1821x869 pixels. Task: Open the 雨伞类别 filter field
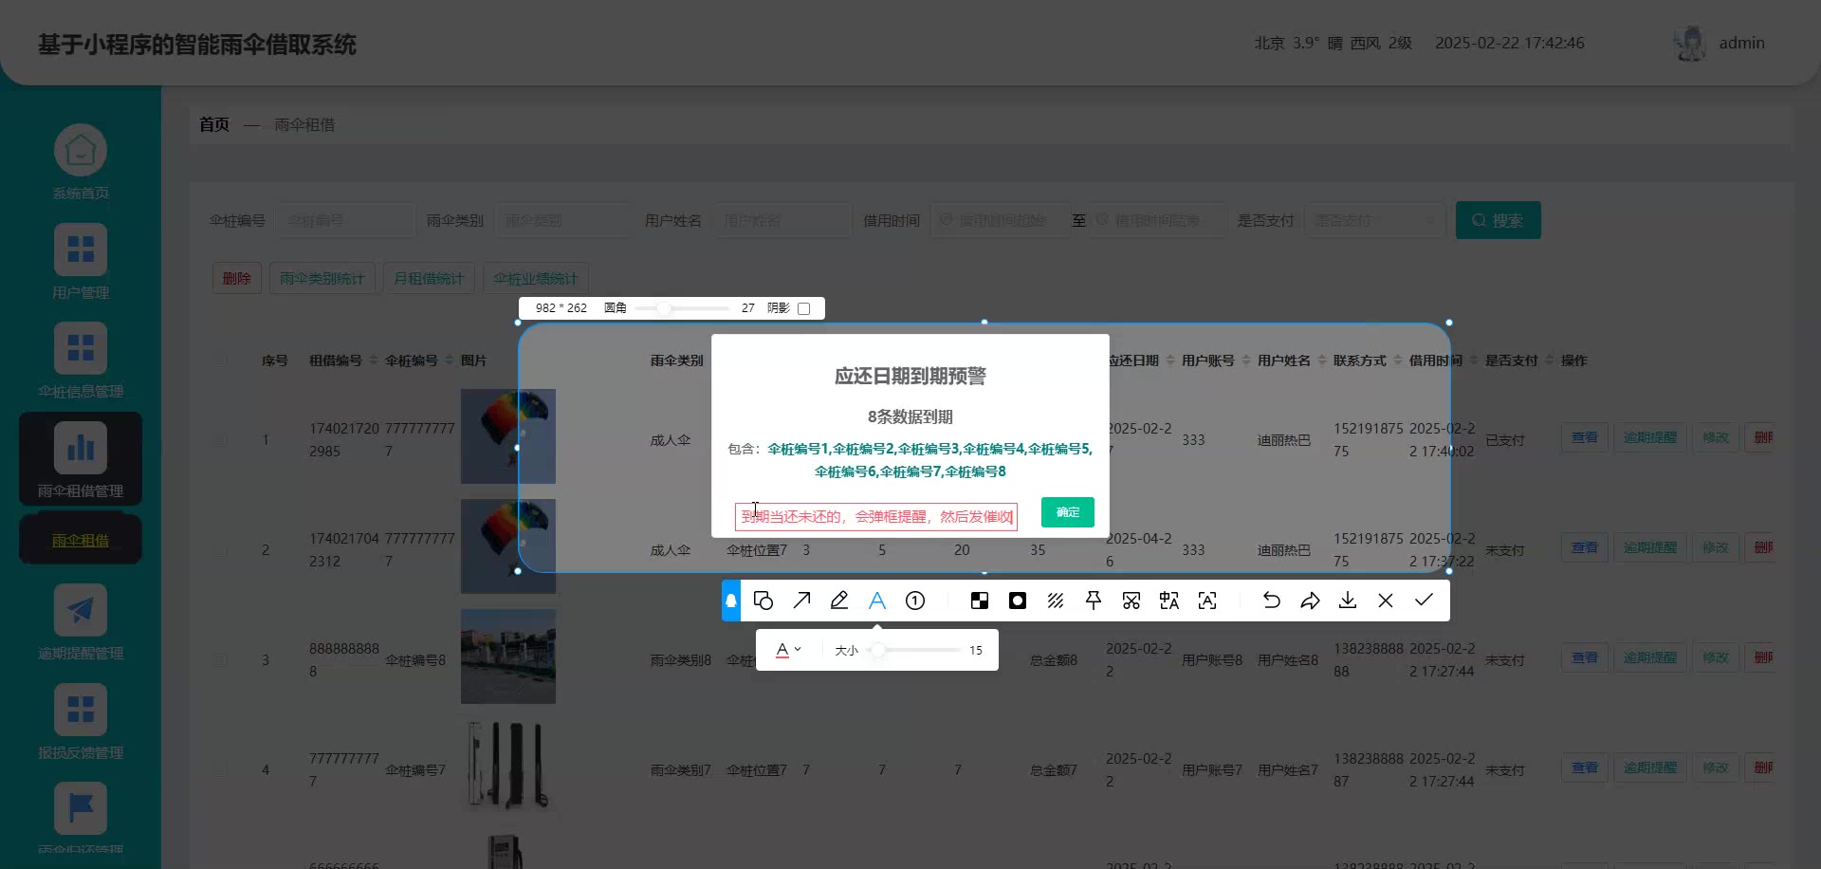(563, 220)
